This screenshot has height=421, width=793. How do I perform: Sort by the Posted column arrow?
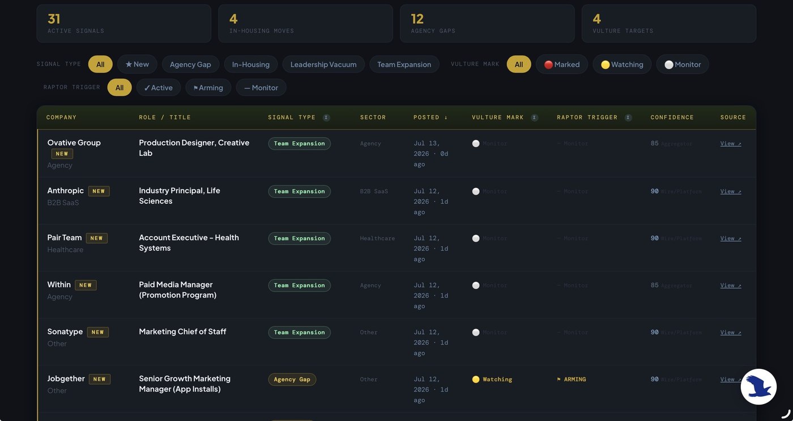(x=446, y=117)
